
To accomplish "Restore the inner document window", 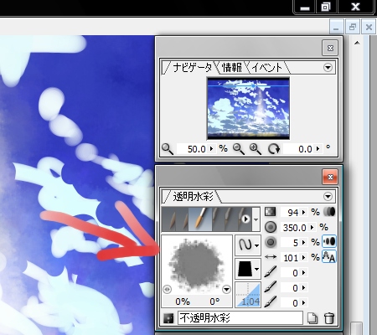I will 353,28.
